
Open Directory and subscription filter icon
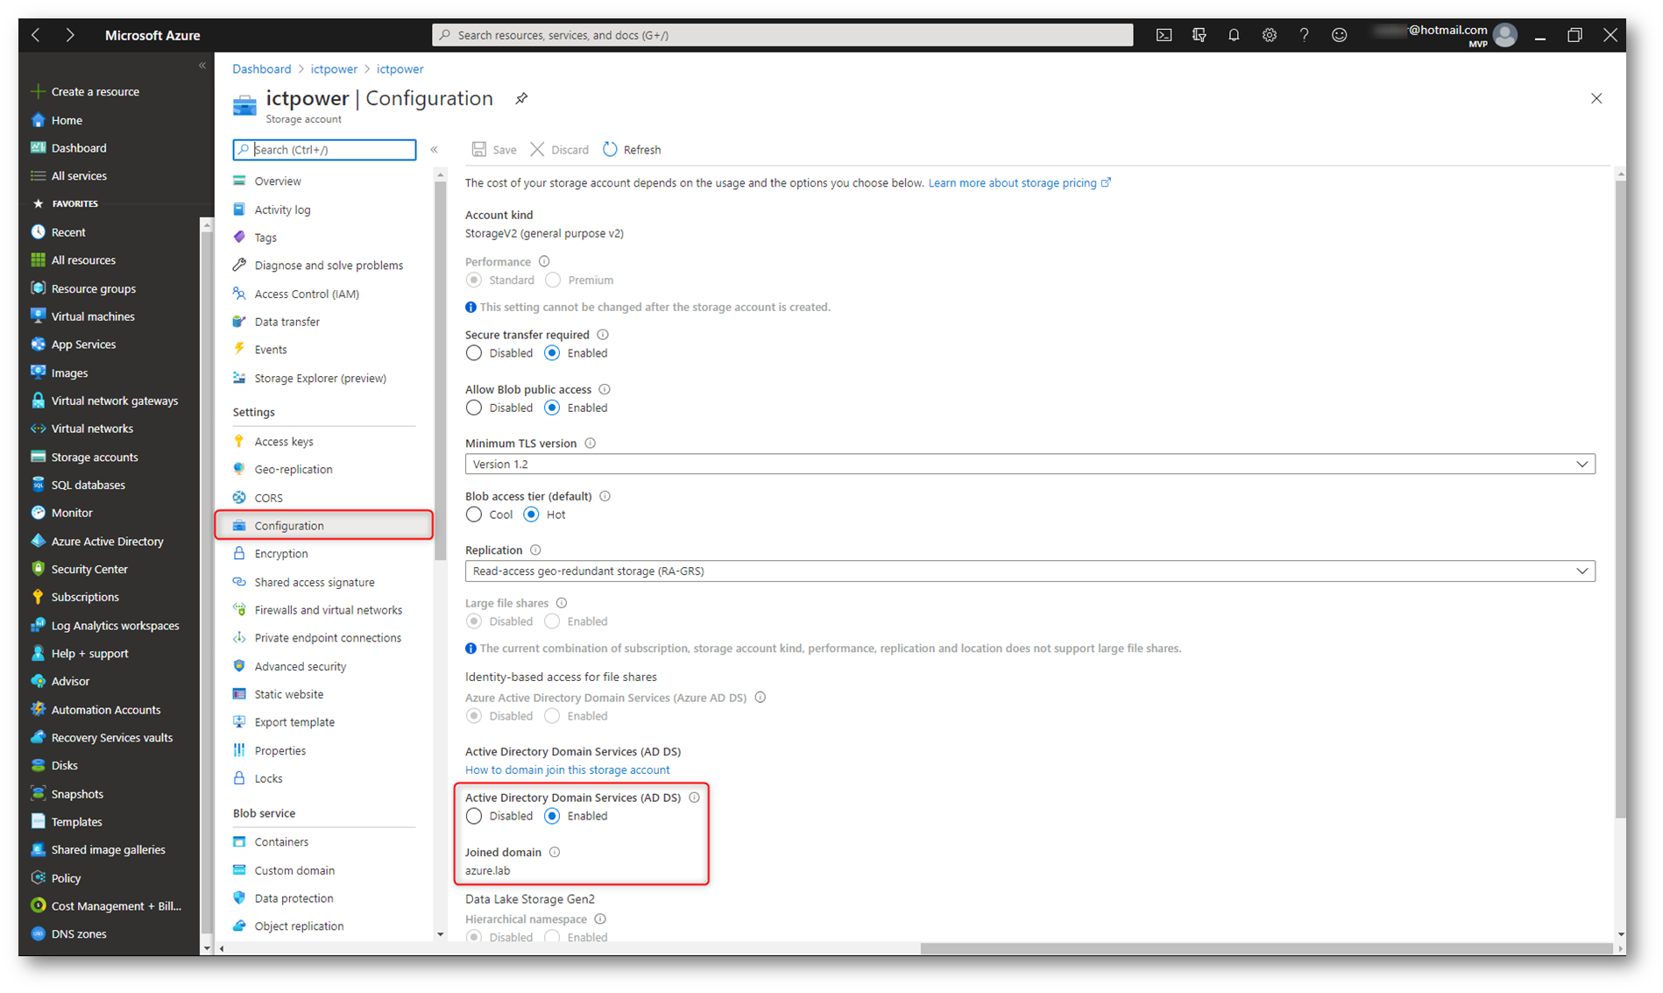1199,35
